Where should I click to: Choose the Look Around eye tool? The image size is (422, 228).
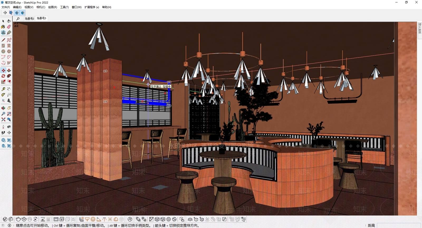pos(9,127)
